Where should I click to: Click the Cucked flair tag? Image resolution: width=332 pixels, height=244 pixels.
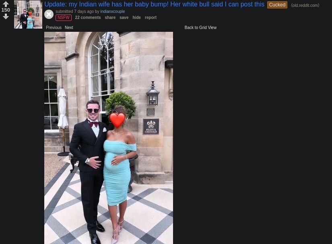pyautogui.click(x=277, y=5)
